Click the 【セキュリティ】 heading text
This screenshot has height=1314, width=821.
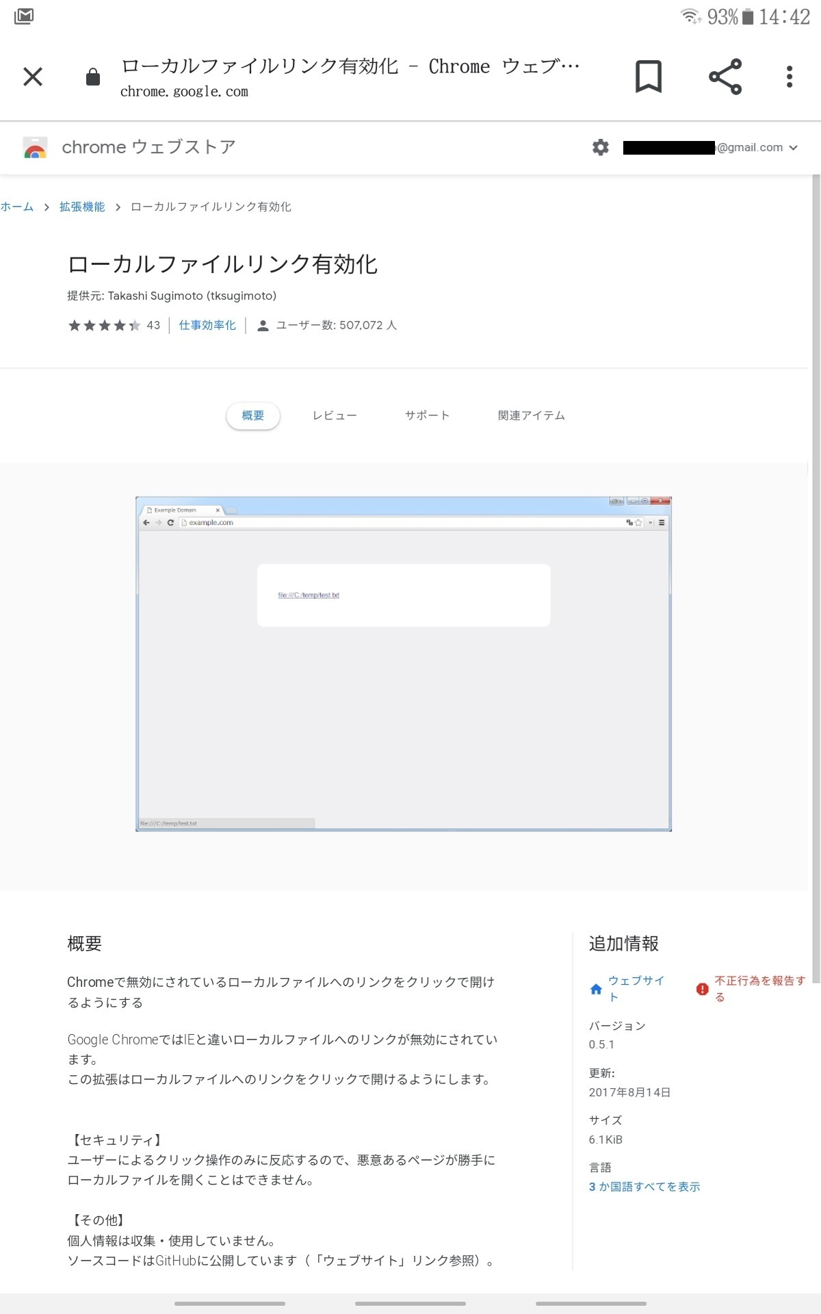[x=116, y=1140]
